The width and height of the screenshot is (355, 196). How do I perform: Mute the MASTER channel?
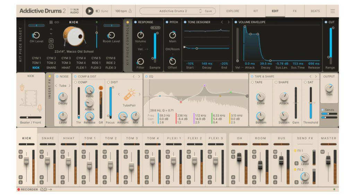click(x=322, y=152)
